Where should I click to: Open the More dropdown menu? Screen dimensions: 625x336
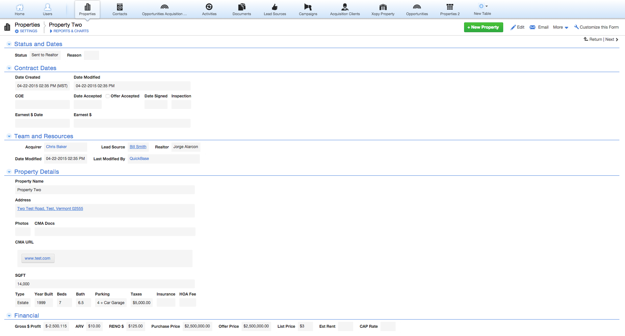560,27
